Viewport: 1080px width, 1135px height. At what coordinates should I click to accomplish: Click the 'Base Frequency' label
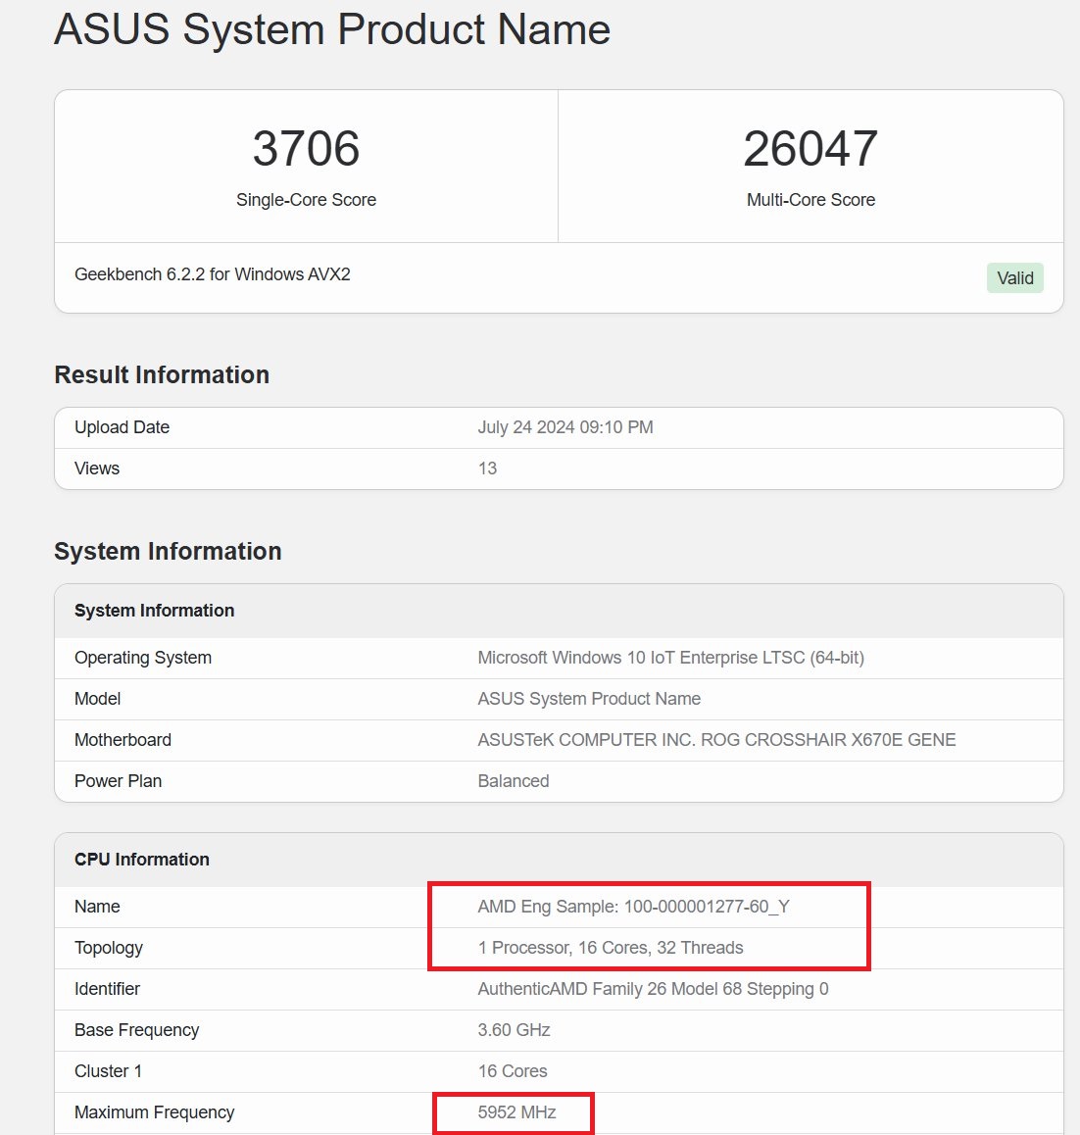tap(136, 1030)
